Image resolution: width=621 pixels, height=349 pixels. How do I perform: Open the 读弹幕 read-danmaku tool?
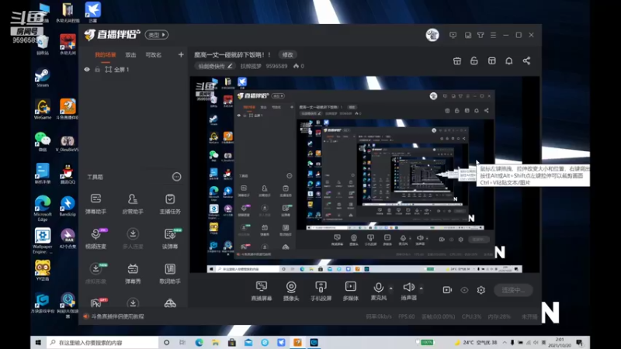coord(170,239)
